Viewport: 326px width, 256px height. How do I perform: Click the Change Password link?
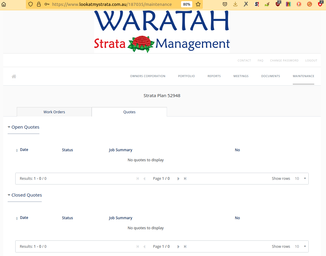(x=284, y=61)
